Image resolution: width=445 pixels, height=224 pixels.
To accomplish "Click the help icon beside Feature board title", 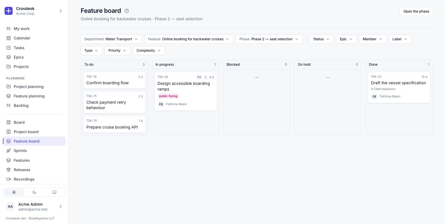I will click(127, 11).
